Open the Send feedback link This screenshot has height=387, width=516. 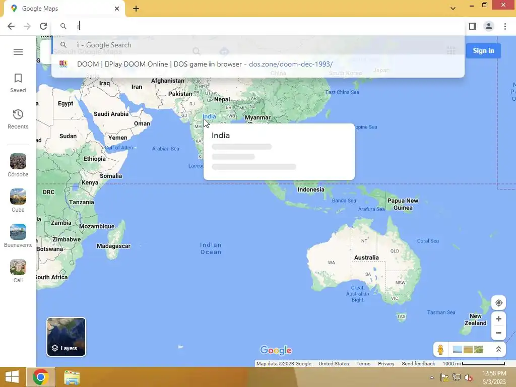click(418, 364)
